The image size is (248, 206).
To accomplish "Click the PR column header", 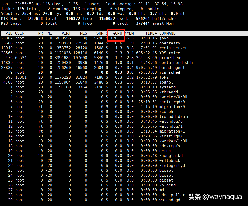I will (x=41, y=33).
